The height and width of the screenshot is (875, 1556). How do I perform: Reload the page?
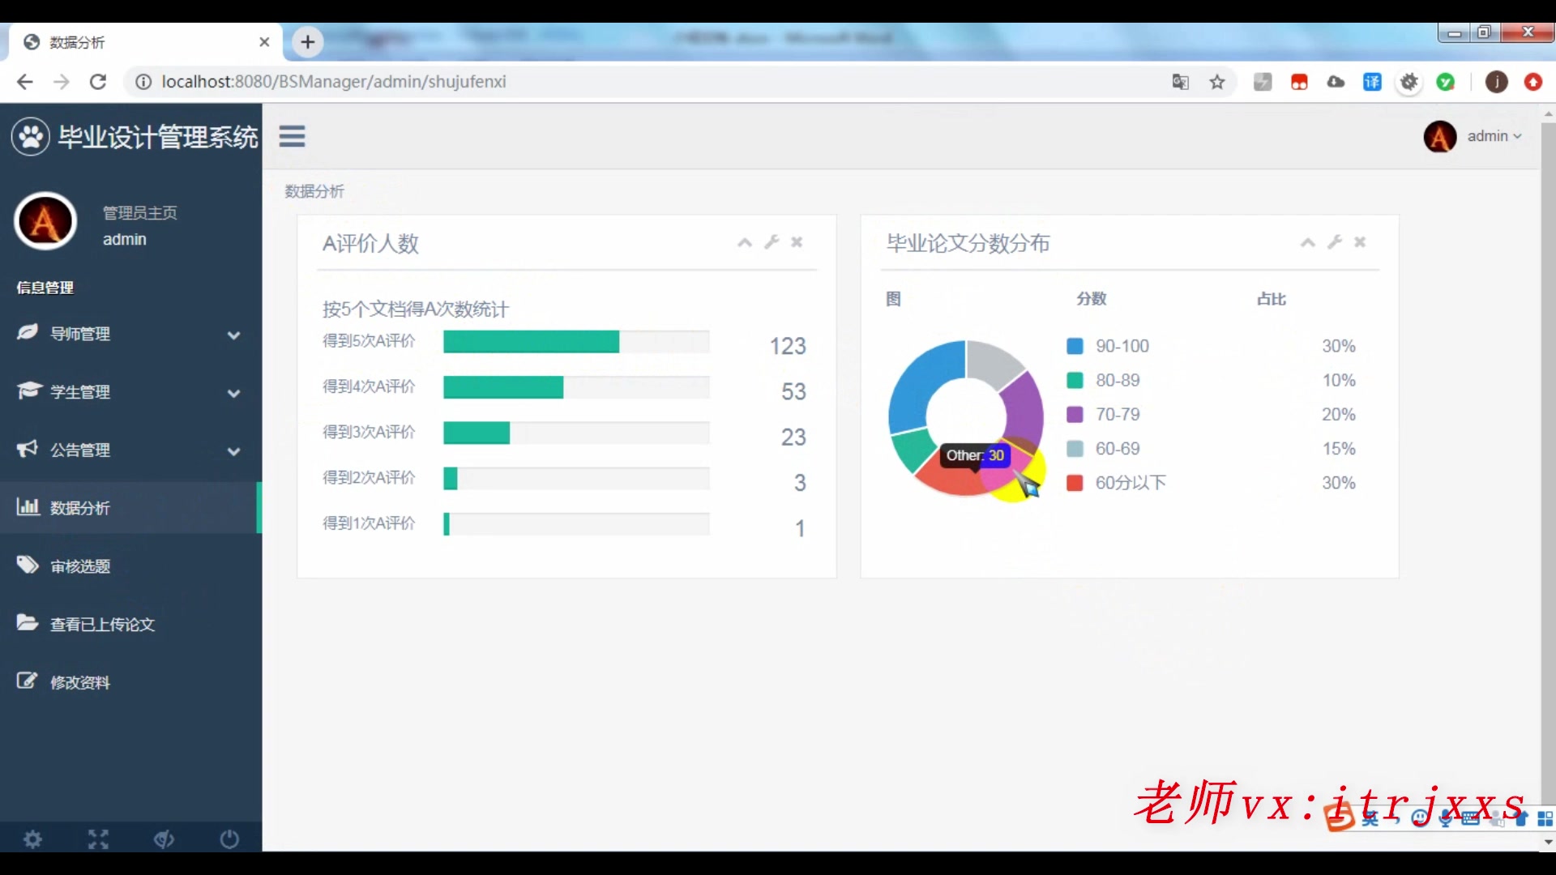point(98,82)
